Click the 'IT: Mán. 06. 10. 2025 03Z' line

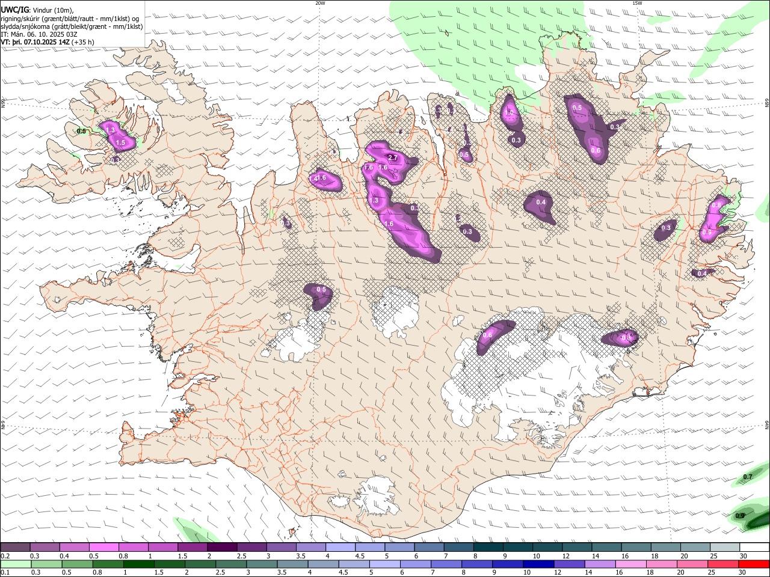click(40, 34)
